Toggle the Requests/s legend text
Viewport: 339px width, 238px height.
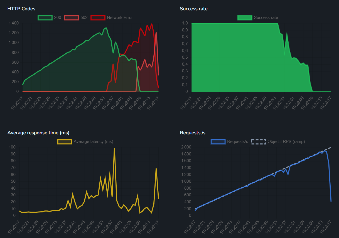point(237,142)
